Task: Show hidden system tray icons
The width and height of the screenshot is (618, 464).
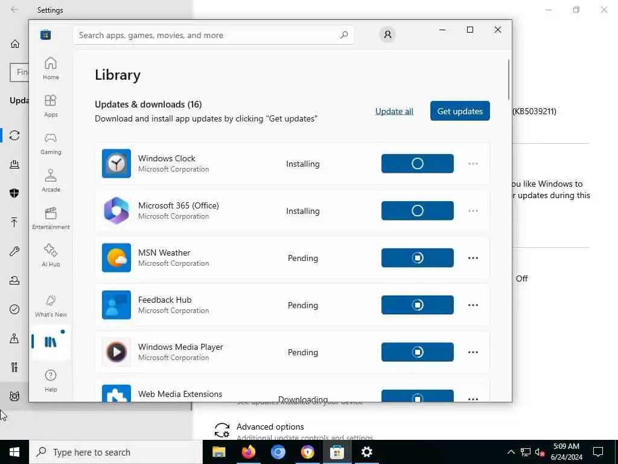Action: (x=511, y=452)
